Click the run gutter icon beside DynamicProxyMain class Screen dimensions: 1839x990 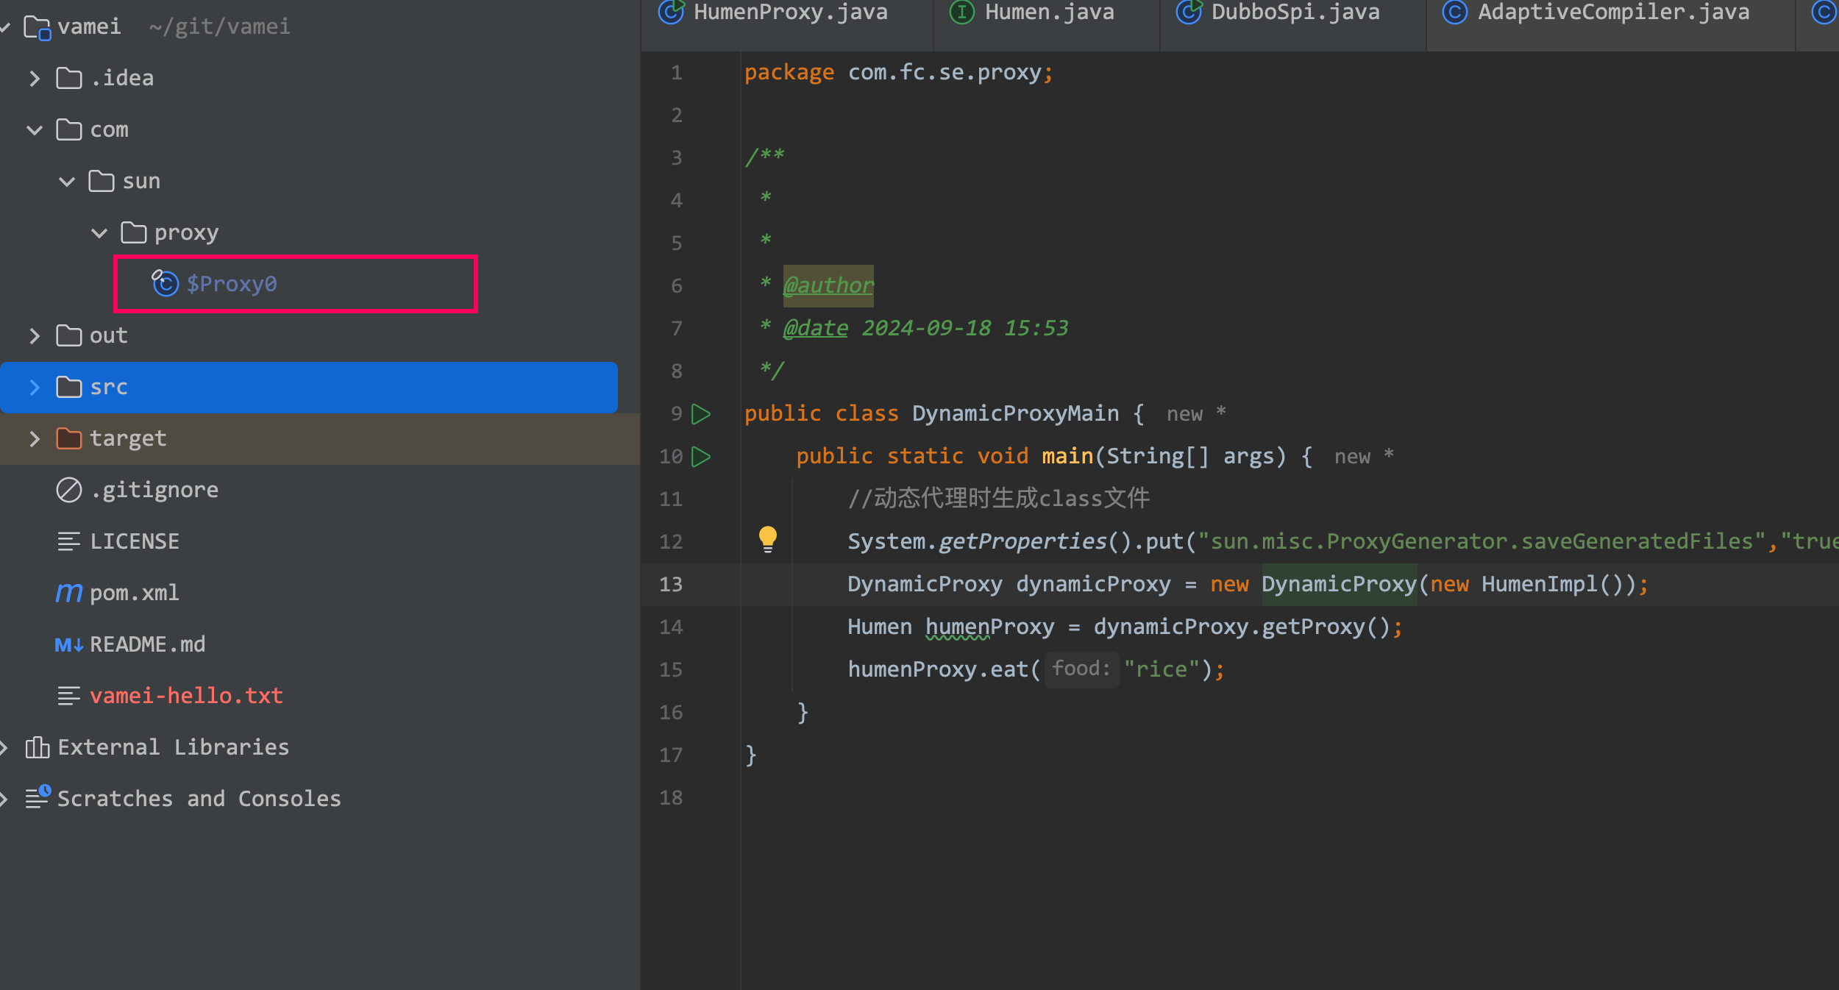(701, 414)
